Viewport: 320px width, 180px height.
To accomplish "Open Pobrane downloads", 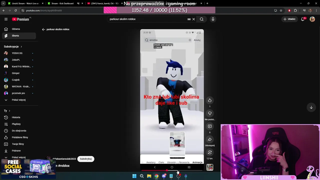I will click(19, 151).
